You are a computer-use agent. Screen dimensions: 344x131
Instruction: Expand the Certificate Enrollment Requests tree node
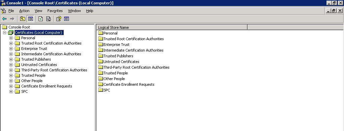coord(11,86)
